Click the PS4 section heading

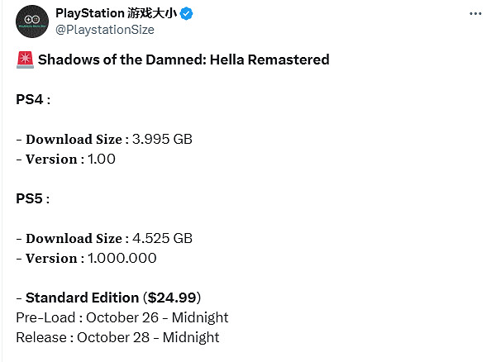point(31,99)
